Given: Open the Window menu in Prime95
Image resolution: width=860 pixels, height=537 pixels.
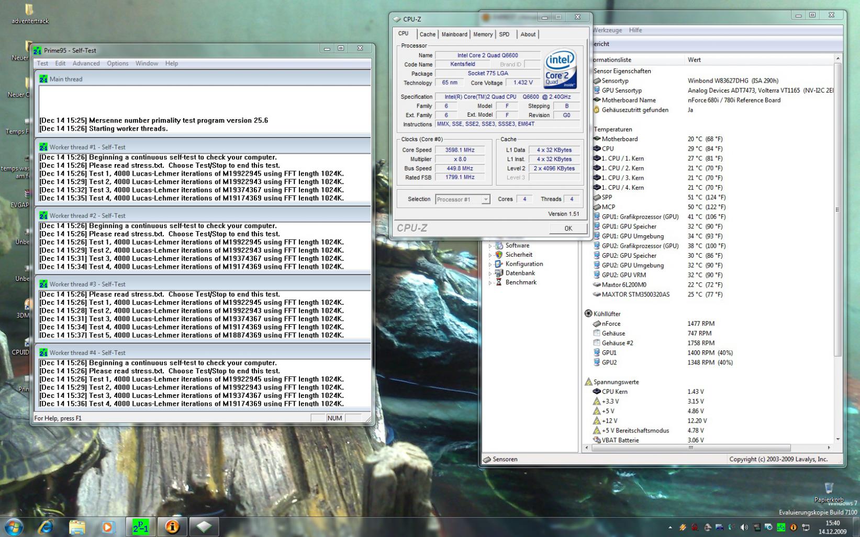Looking at the screenshot, I should tap(147, 63).
